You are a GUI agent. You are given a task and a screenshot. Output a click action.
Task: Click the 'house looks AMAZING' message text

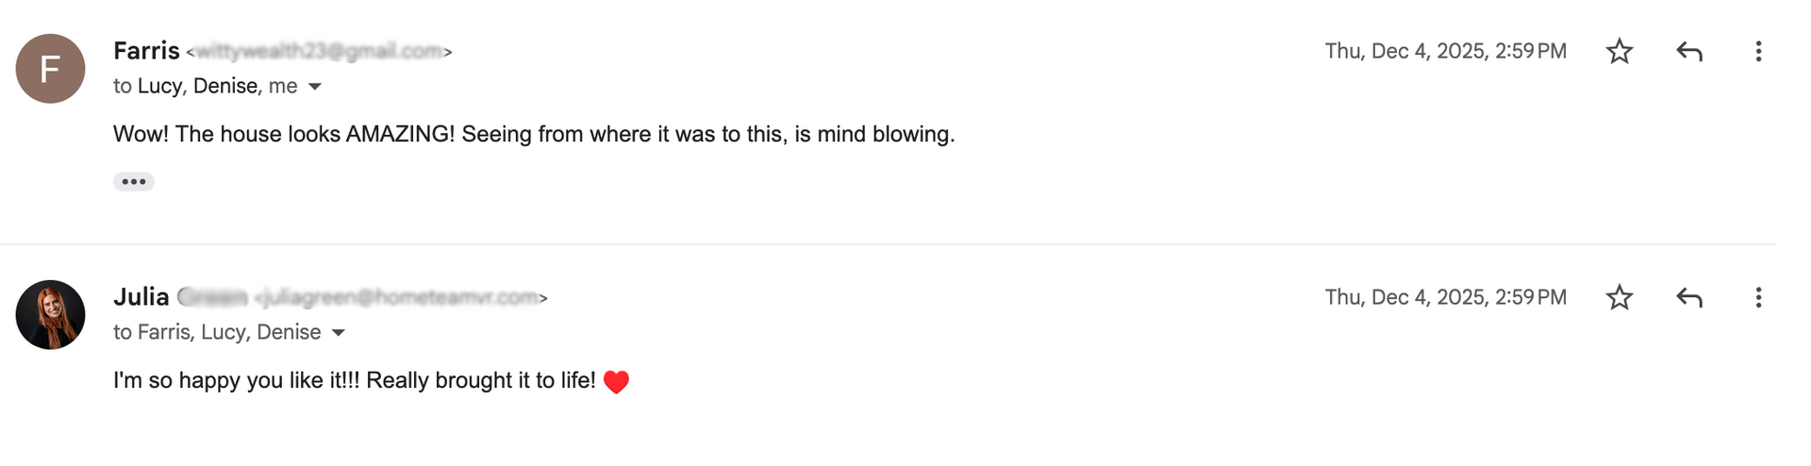(x=534, y=134)
